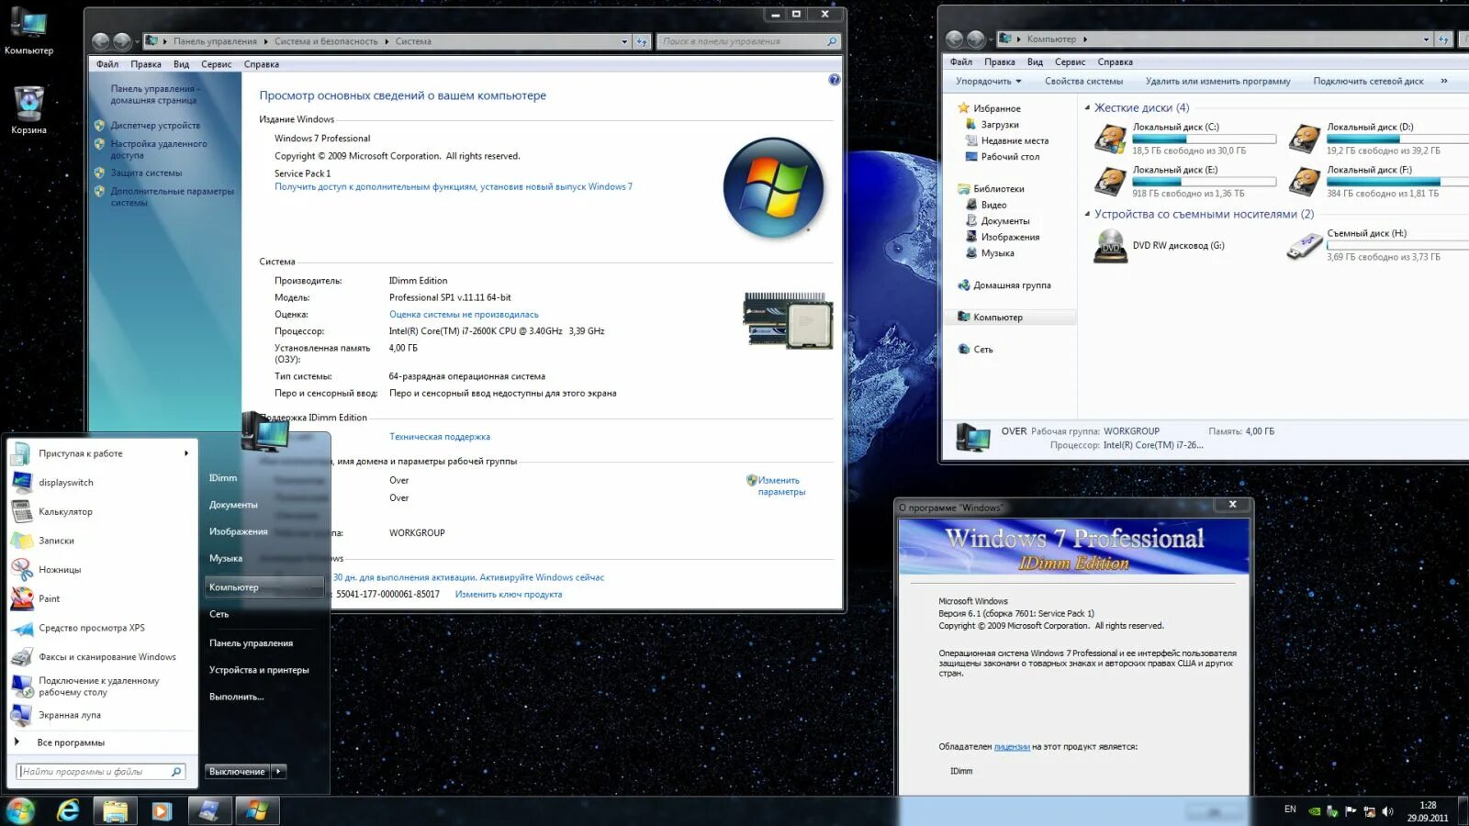
Task: Click Защита системы link in sidebar
Action: [146, 173]
